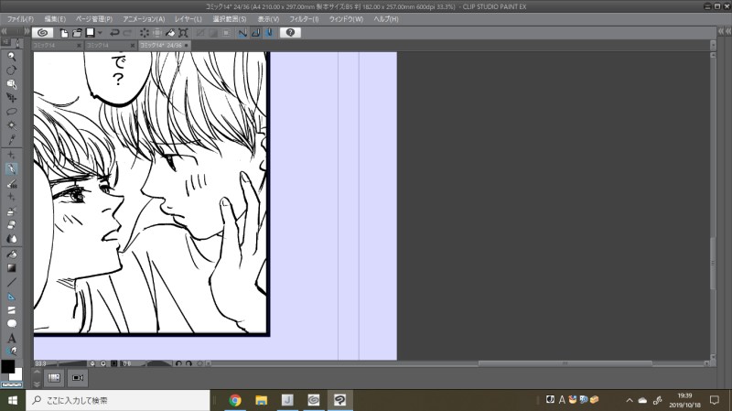Open the ヘルプ(H) menu
This screenshot has height=411, width=732.
point(385,19)
